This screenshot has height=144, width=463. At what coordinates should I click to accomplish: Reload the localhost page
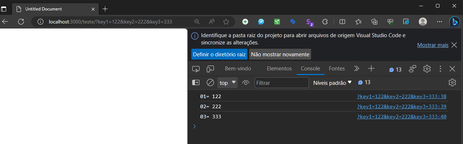tap(21, 22)
